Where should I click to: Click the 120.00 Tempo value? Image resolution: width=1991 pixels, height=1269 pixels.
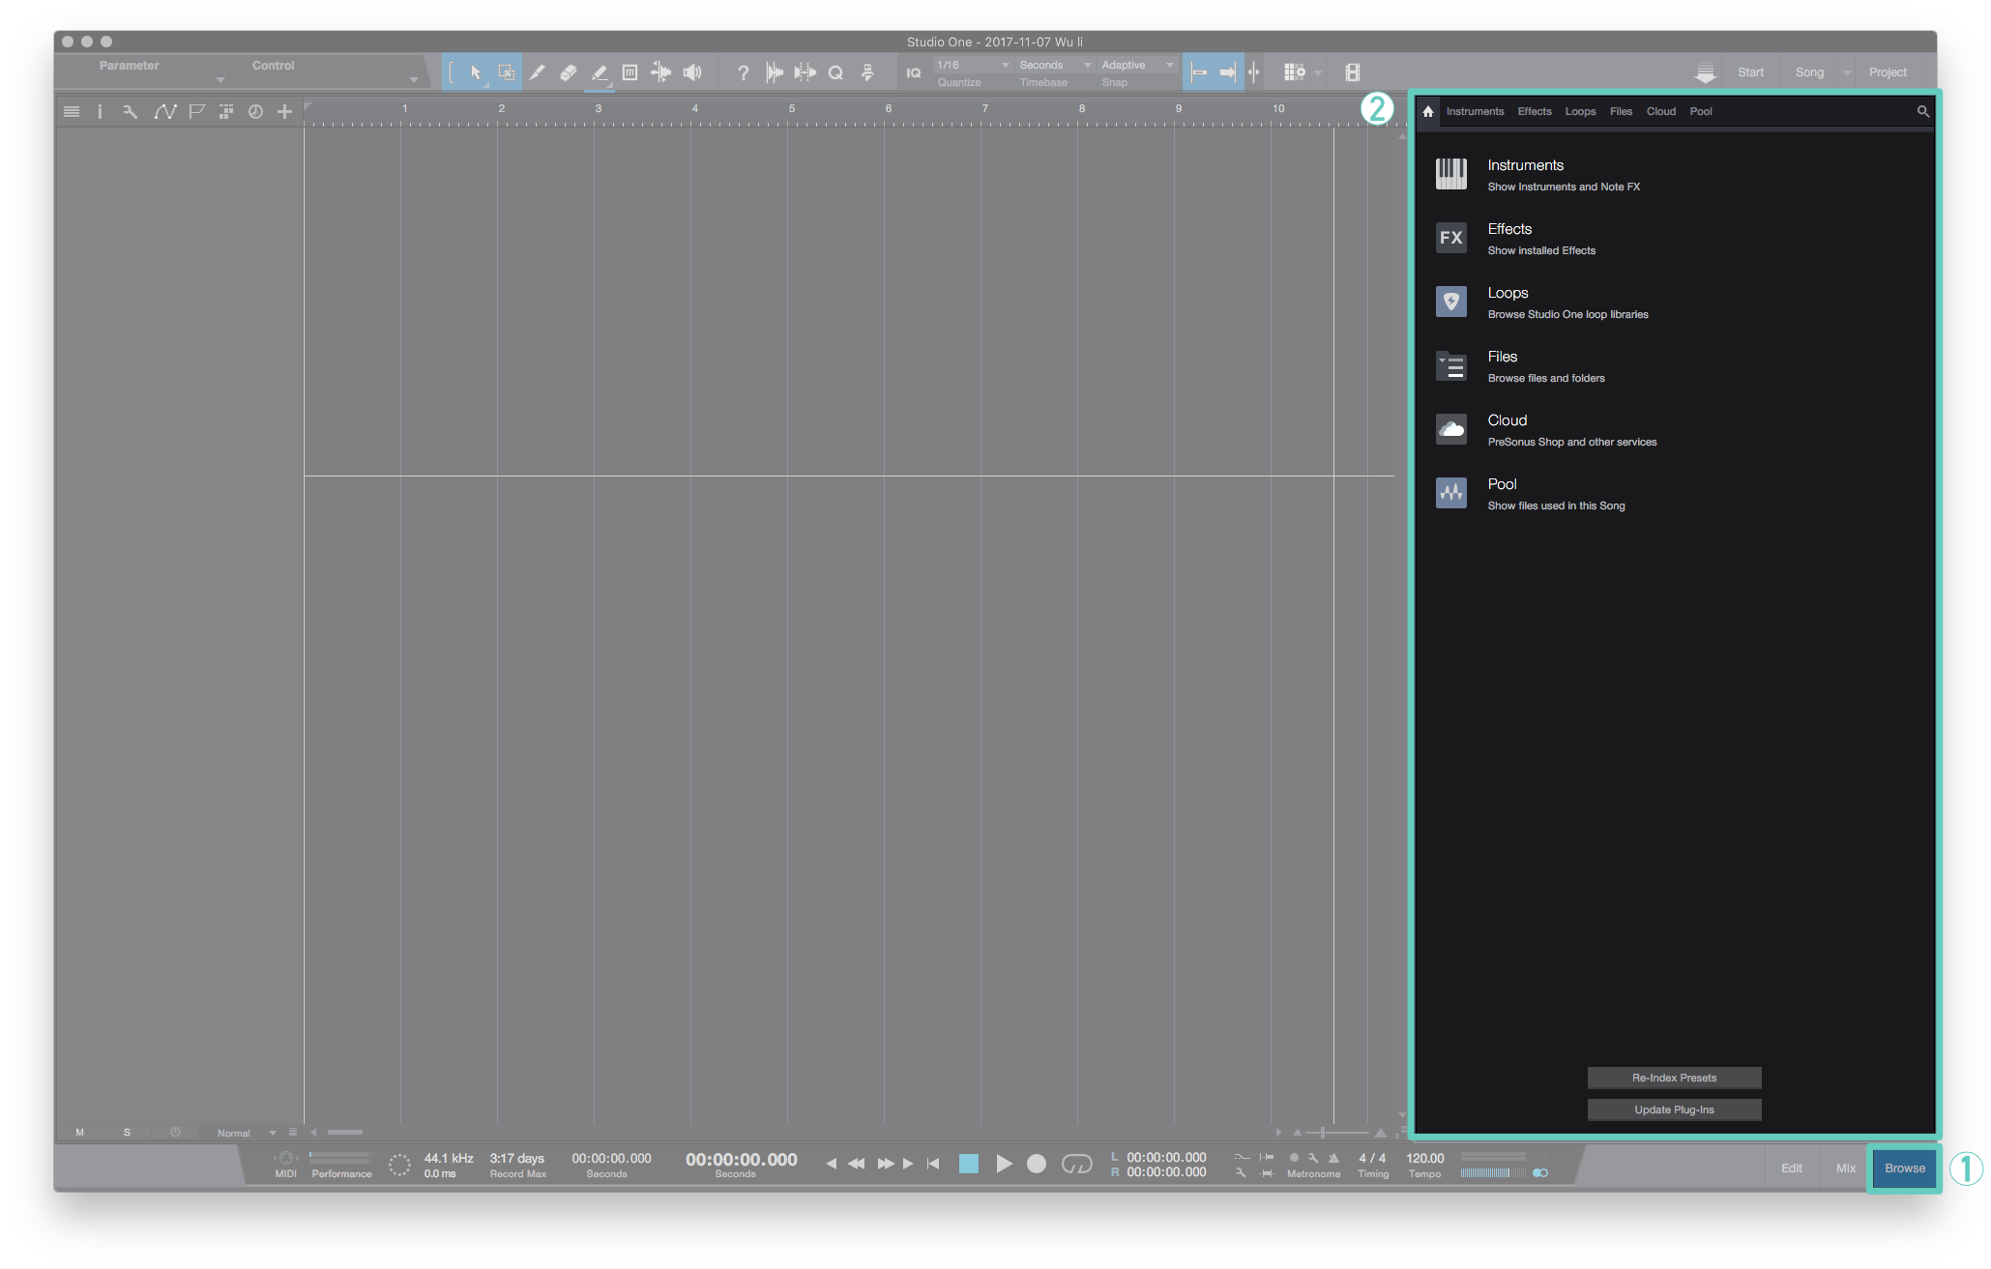(1425, 1158)
